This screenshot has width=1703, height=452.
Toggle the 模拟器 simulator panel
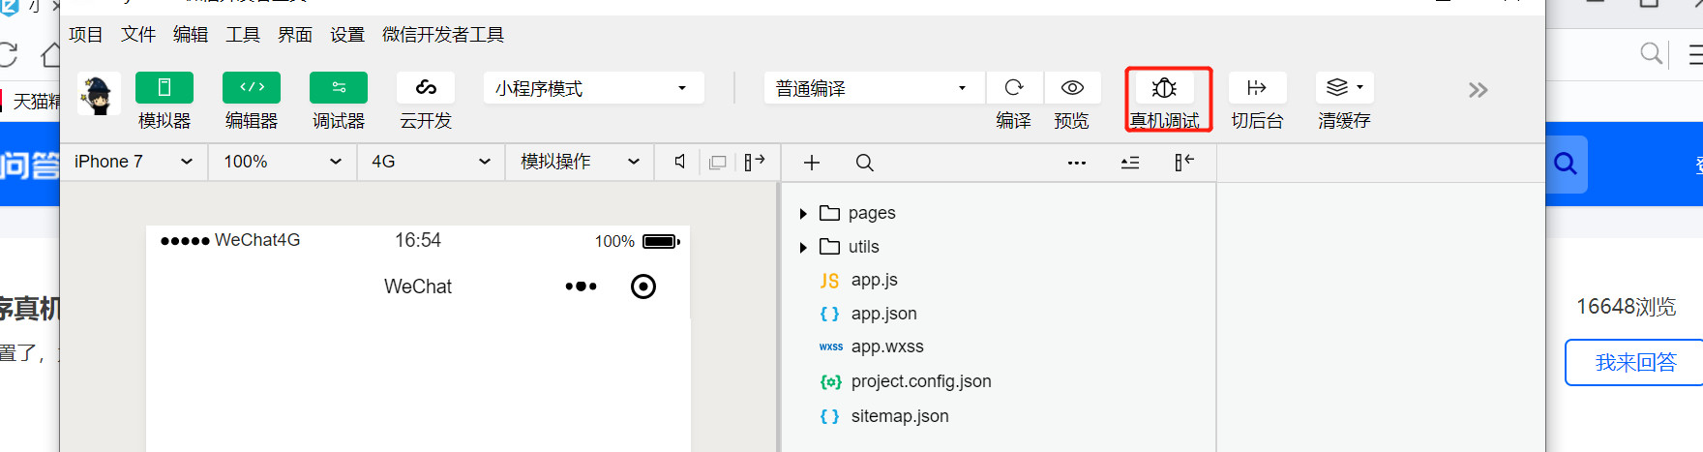(164, 88)
